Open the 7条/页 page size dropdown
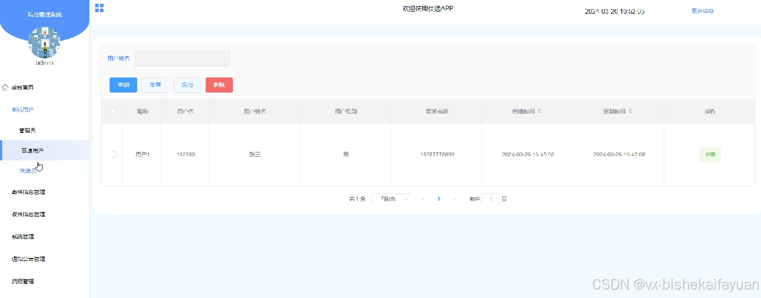 (391, 199)
